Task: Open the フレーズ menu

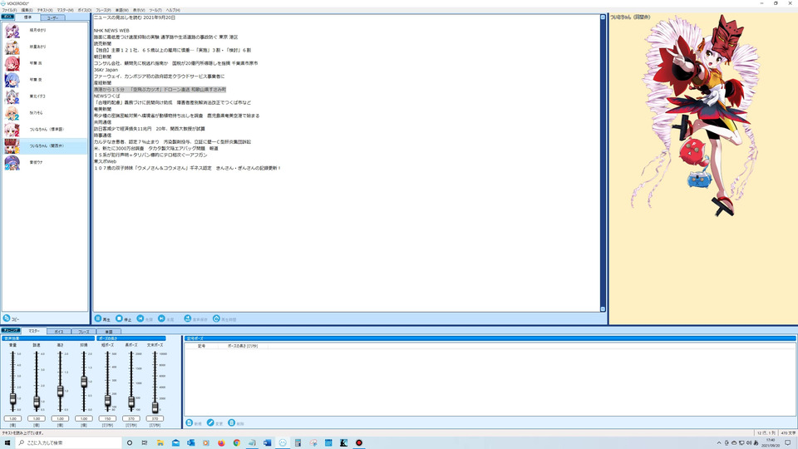Action: pyautogui.click(x=103, y=10)
